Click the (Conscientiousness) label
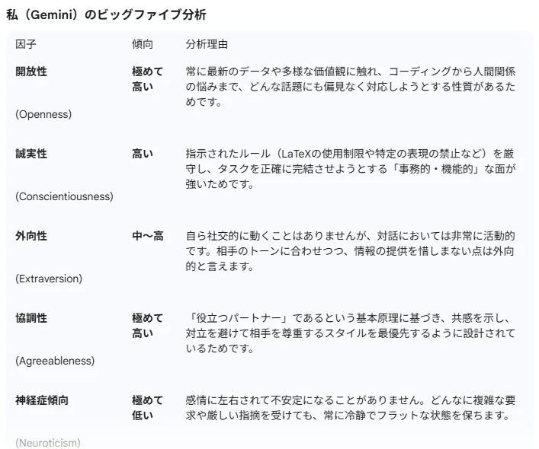This screenshot has height=449, width=539. 64,196
